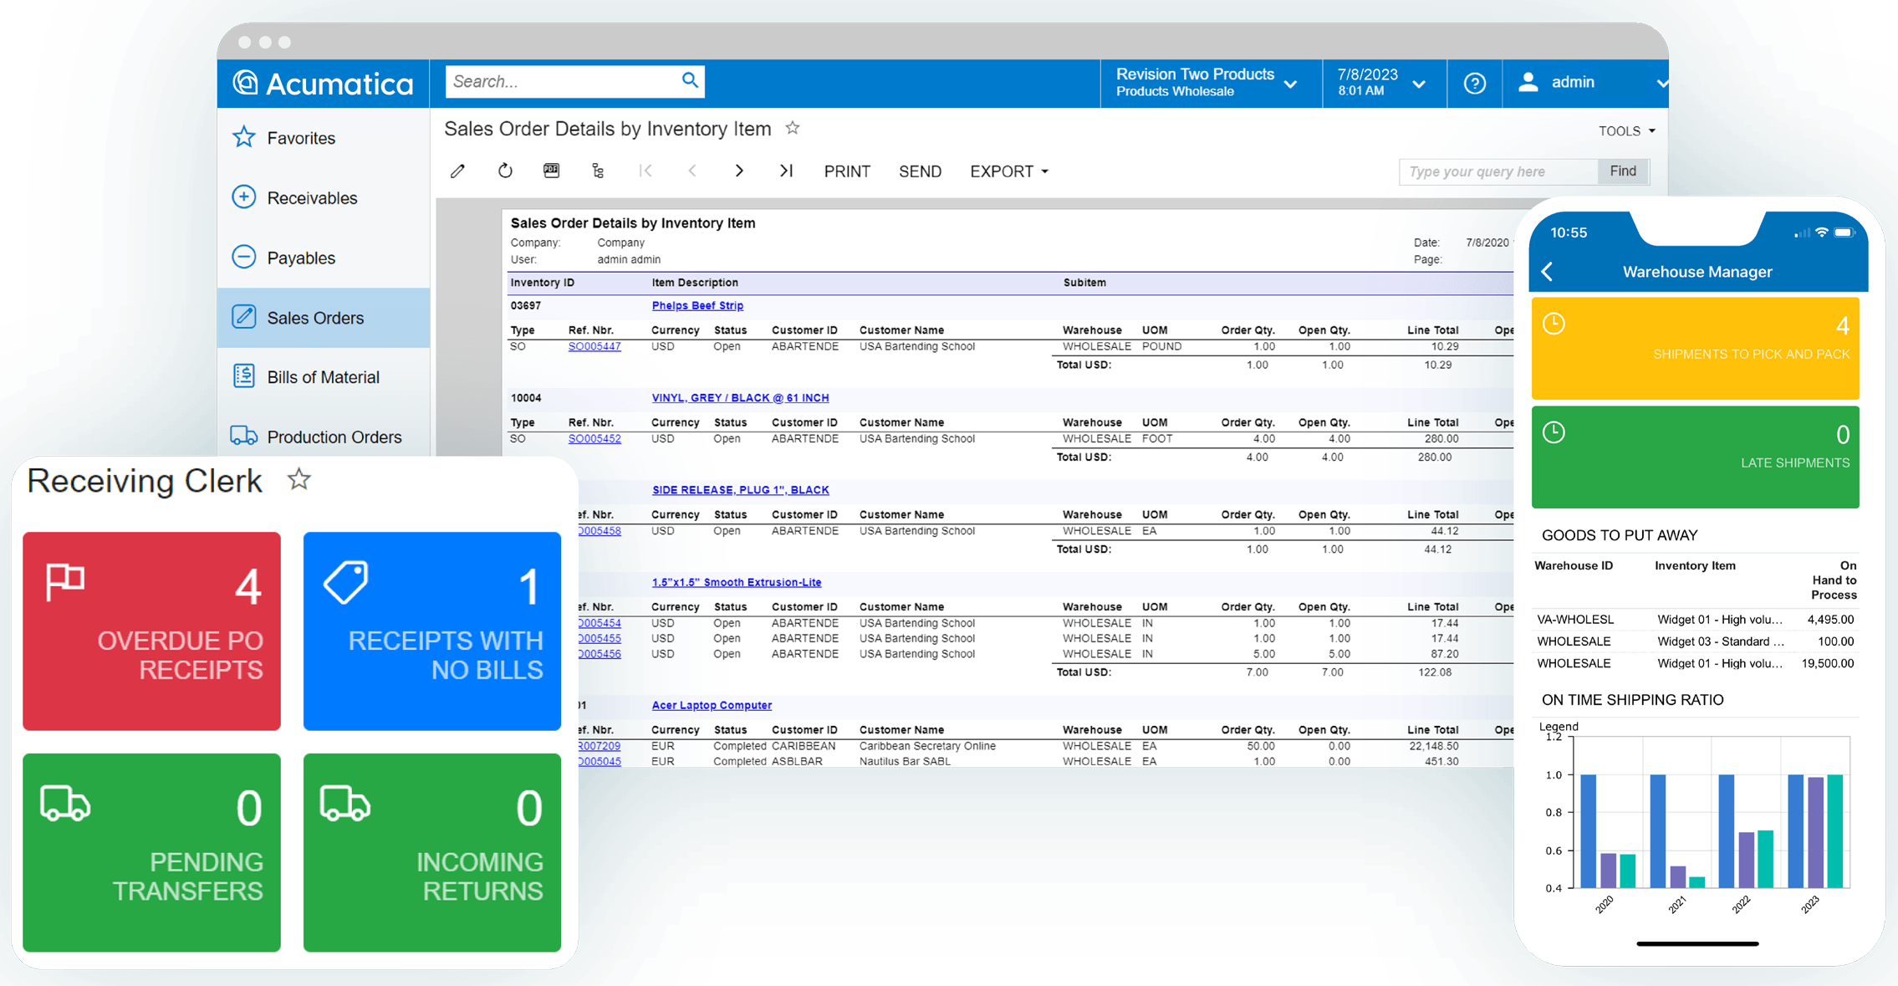
Task: Tap the clock icon on Late Shipments tile
Action: point(1554,432)
